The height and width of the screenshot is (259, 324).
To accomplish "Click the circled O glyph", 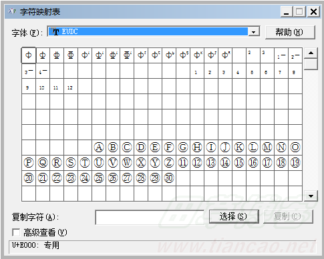I will 295,148.
